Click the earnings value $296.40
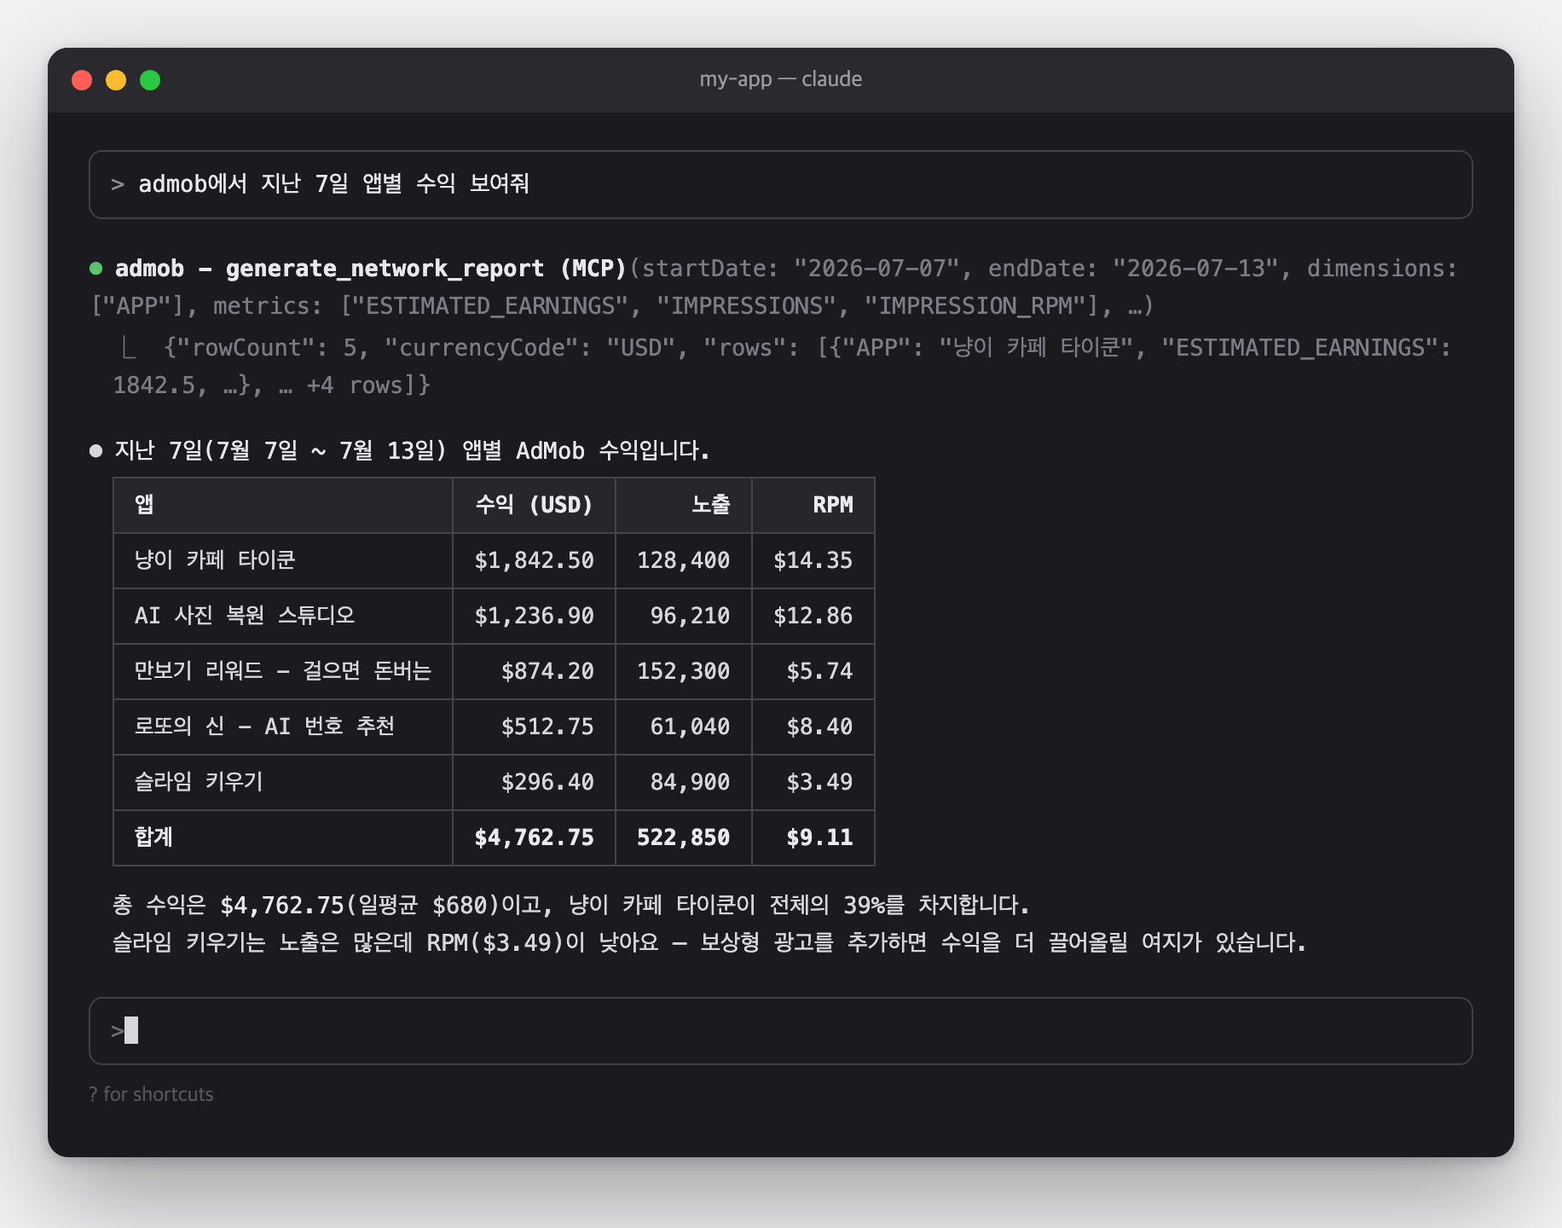The image size is (1562, 1228). pos(547,782)
